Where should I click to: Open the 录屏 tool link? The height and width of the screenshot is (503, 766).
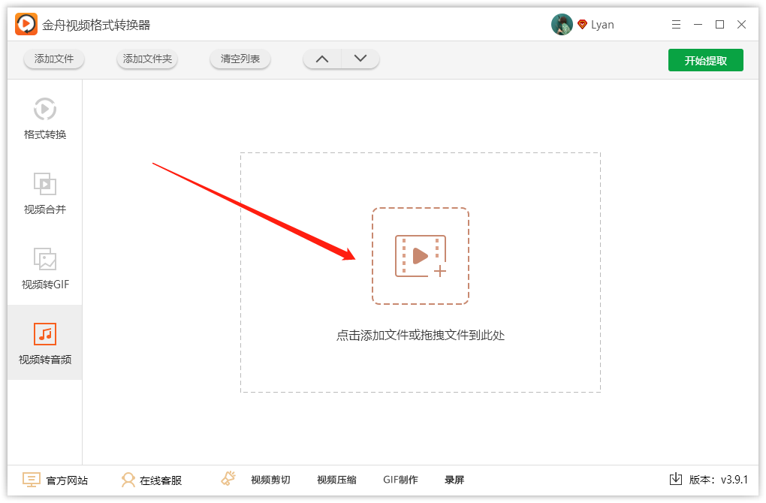[454, 480]
